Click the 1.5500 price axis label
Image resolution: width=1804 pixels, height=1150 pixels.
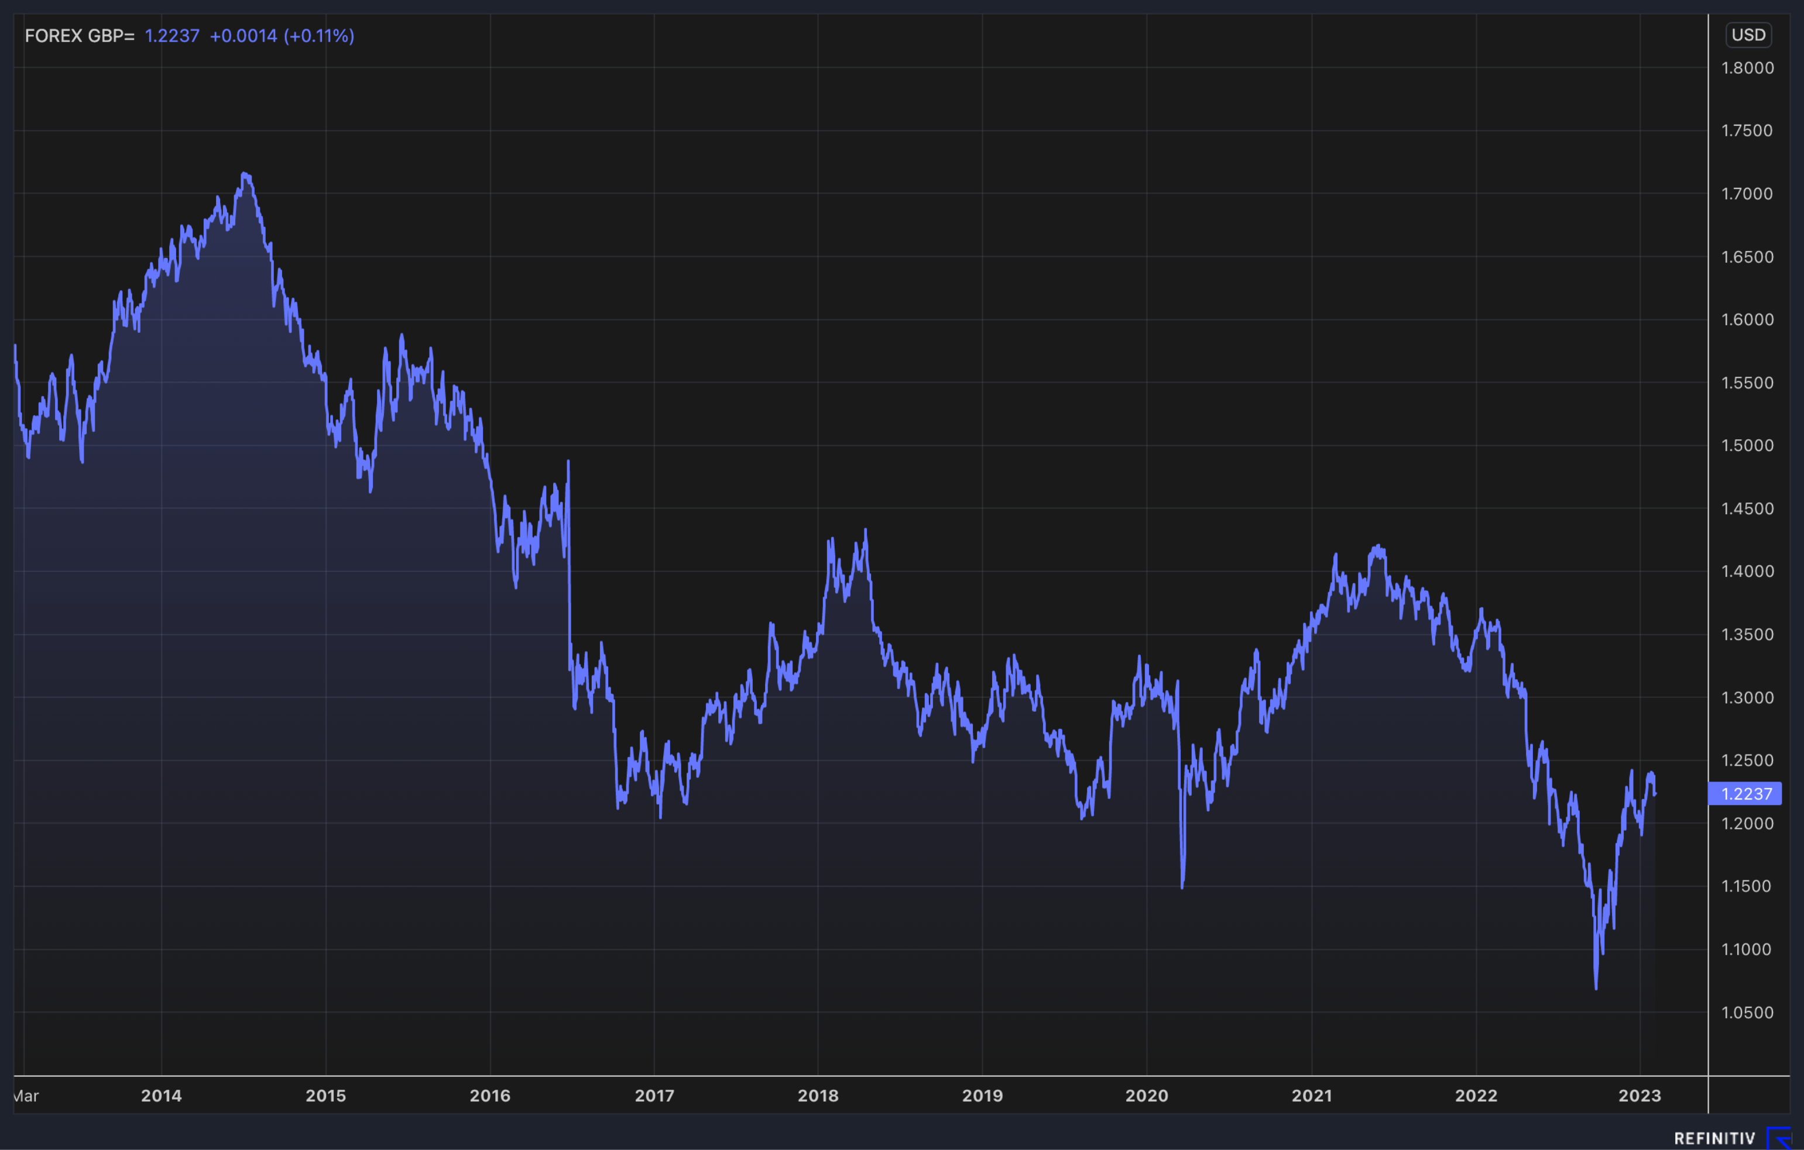point(1747,383)
